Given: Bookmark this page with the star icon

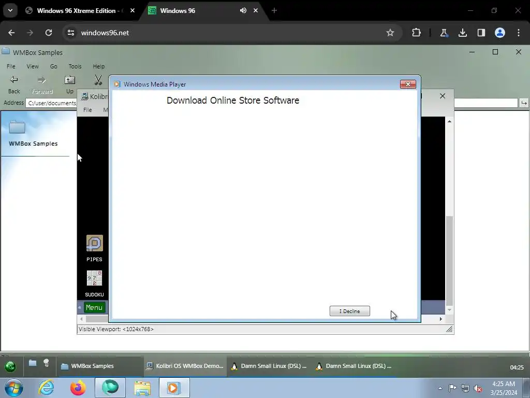Looking at the screenshot, I should tap(390, 33).
